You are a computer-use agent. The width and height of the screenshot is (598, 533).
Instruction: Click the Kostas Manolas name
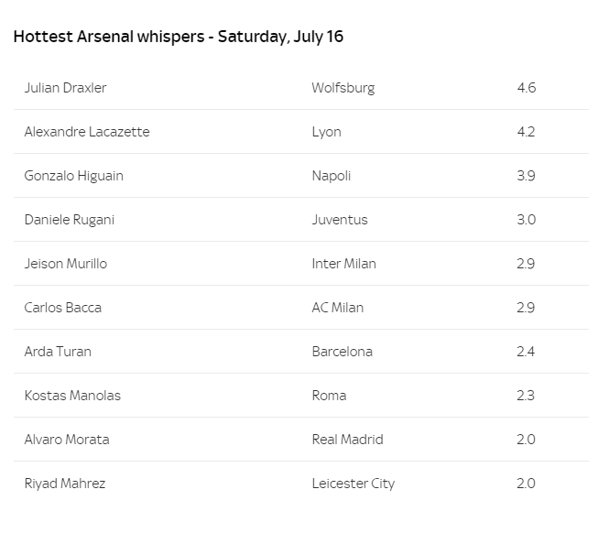pyautogui.click(x=72, y=396)
